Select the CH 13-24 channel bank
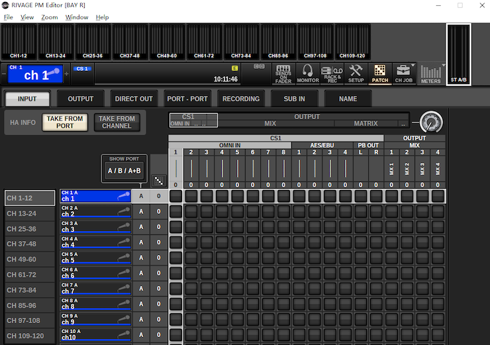 tap(30, 213)
